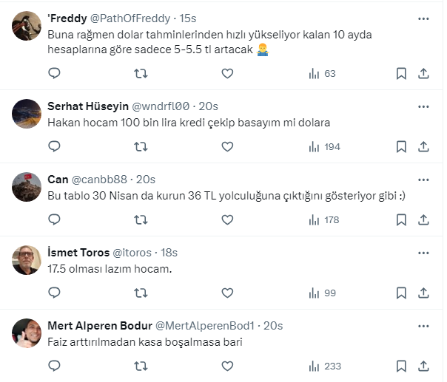Screen dimensions: 447x382
Task: Open more options on 'Freddy's tweet
Action: click(x=423, y=18)
